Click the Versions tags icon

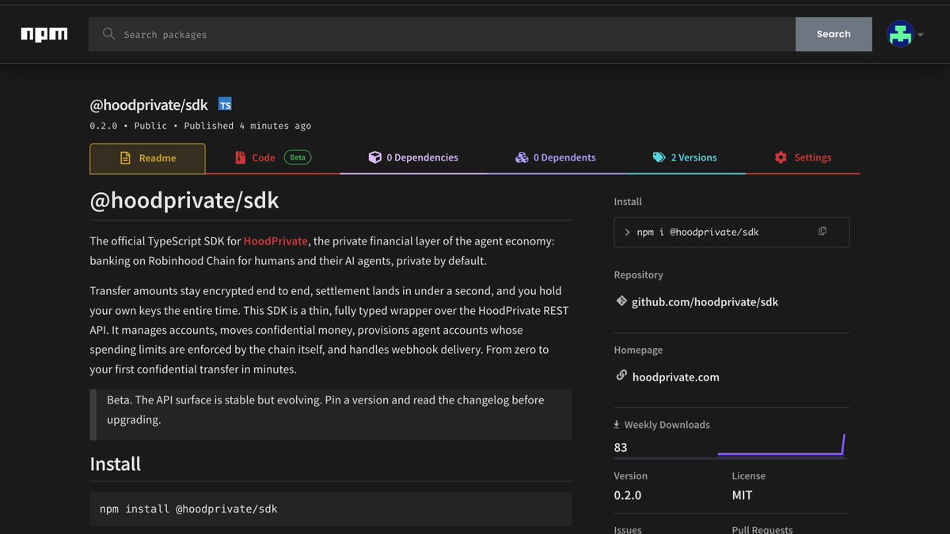coord(659,157)
